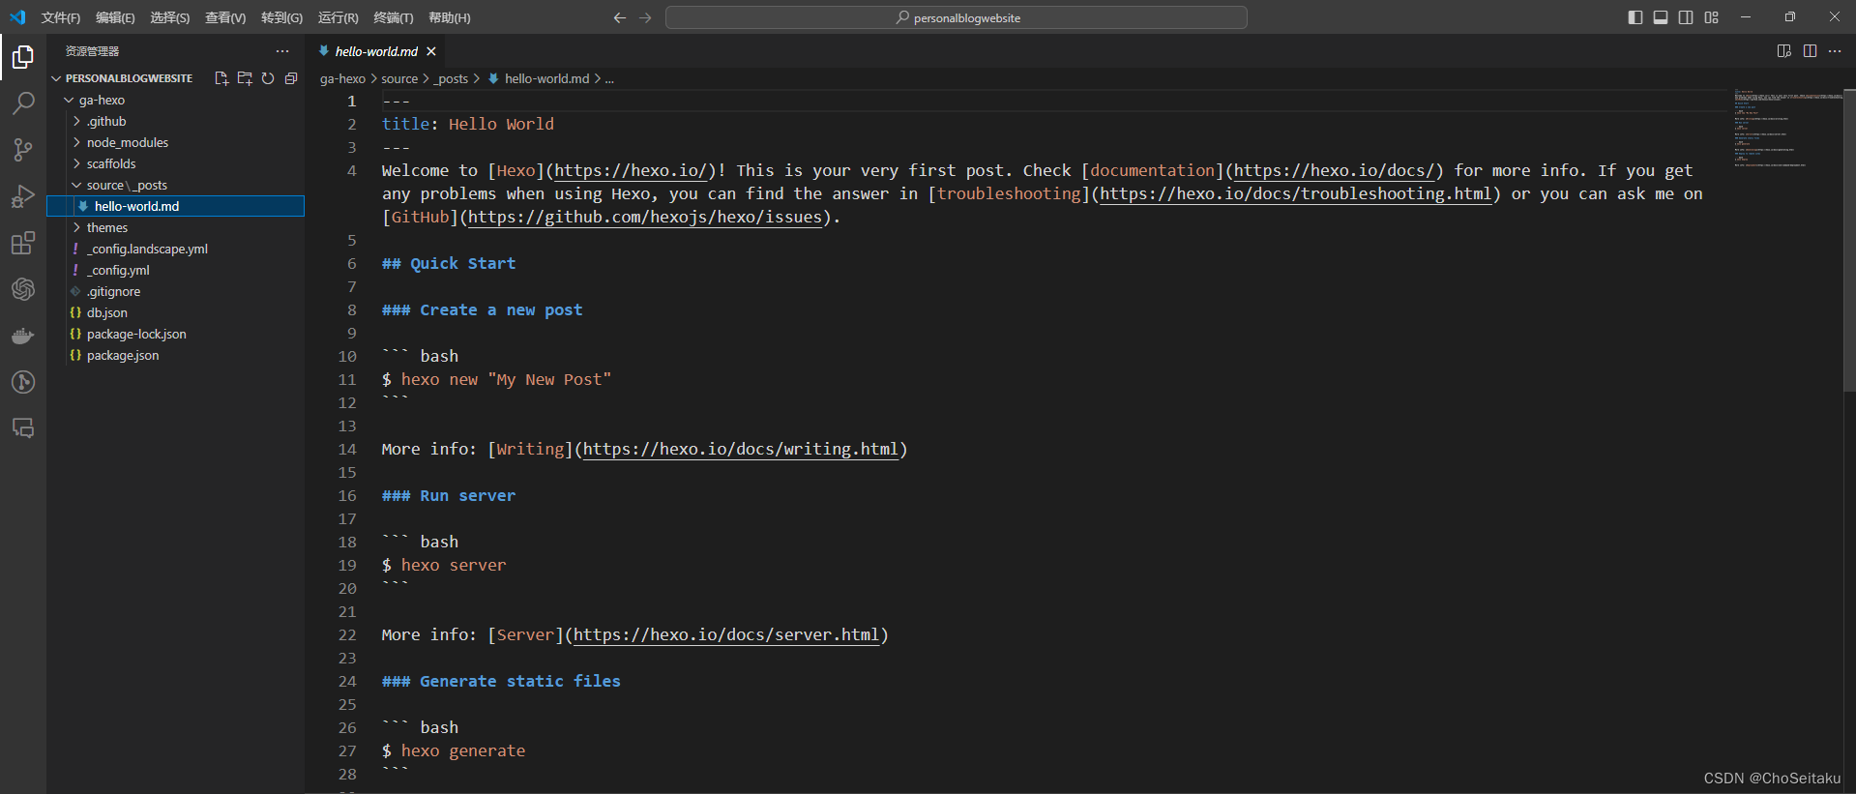Open explorer views and more actions menu
The width and height of the screenshot is (1856, 794).
[x=282, y=51]
